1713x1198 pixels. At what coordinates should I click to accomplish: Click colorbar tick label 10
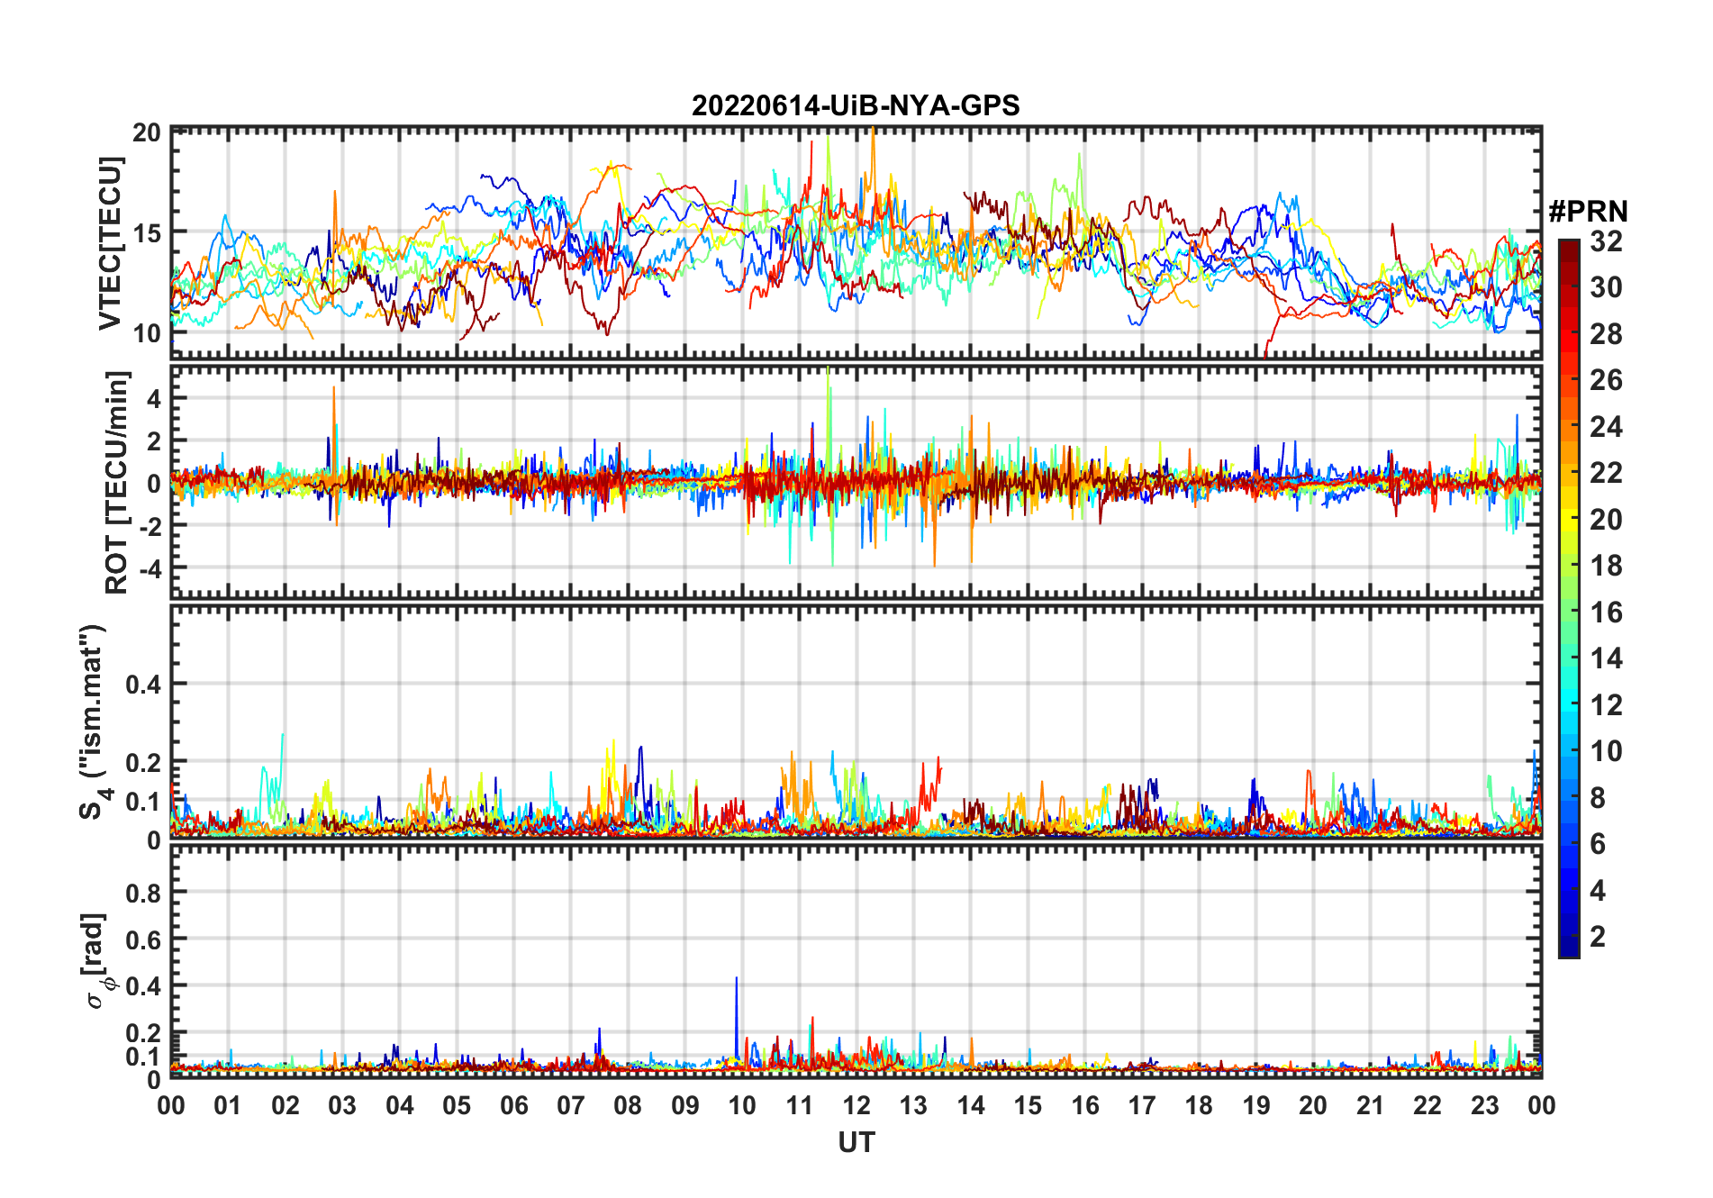pyautogui.click(x=1606, y=751)
